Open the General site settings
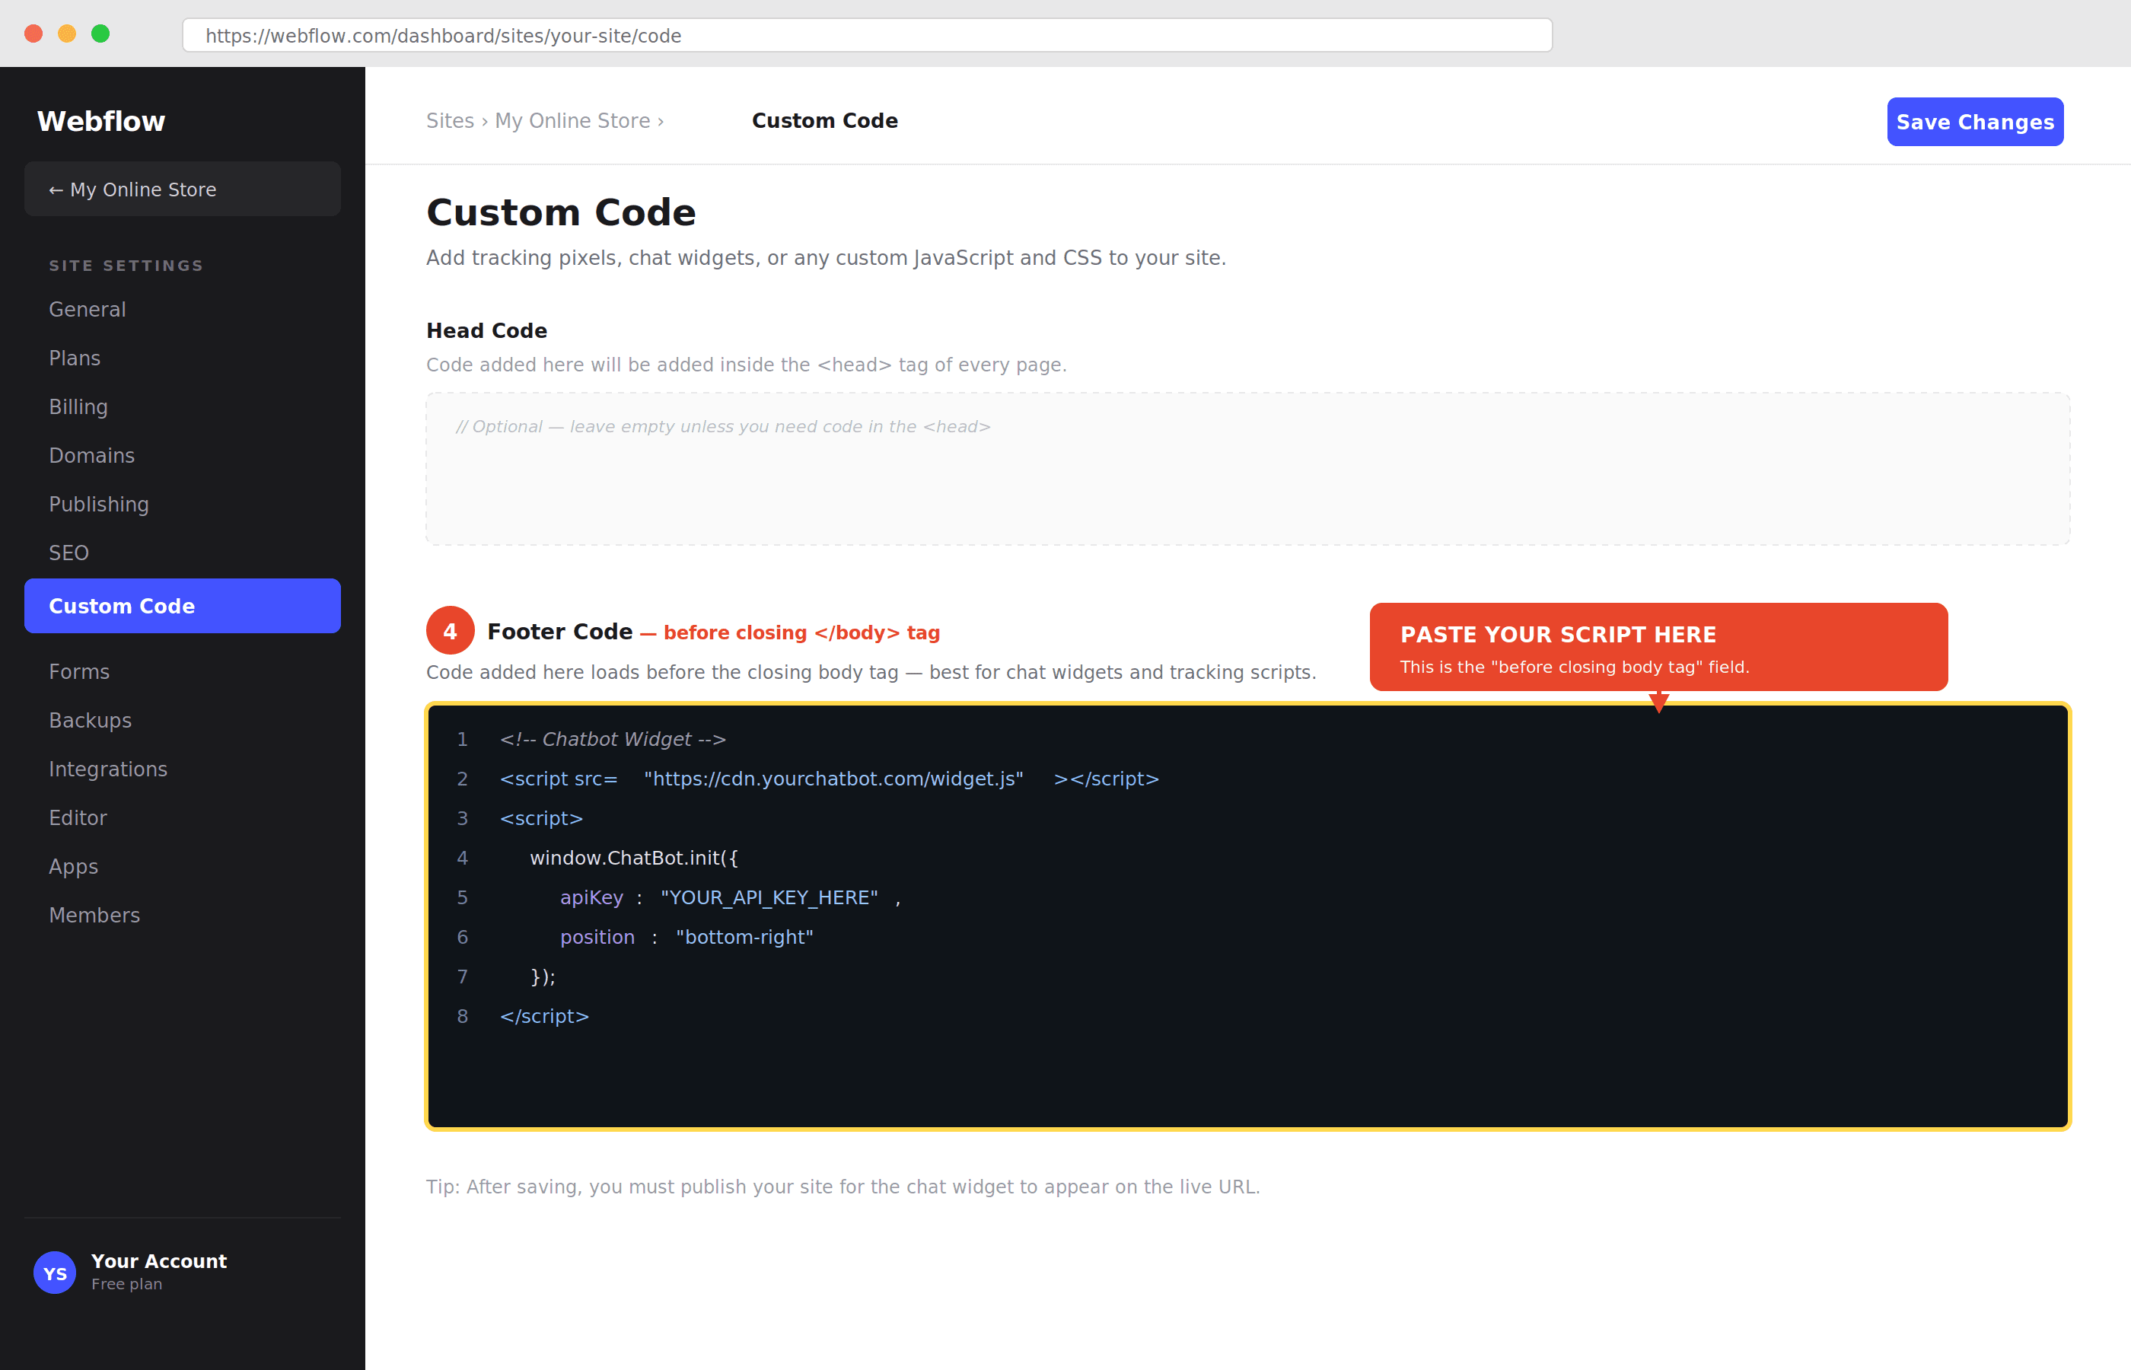This screenshot has width=2131, height=1370. click(88, 309)
